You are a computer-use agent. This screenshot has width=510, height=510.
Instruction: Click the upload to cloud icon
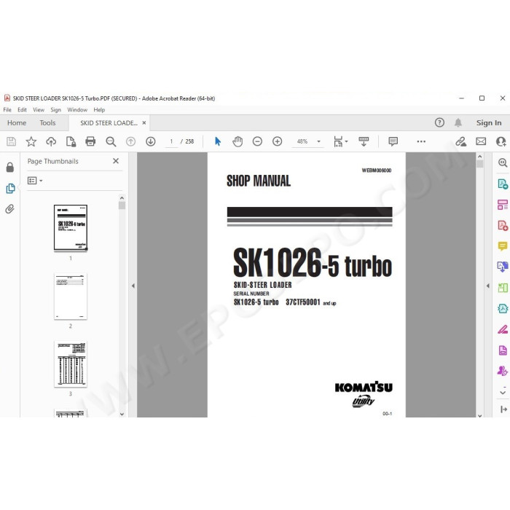point(51,141)
